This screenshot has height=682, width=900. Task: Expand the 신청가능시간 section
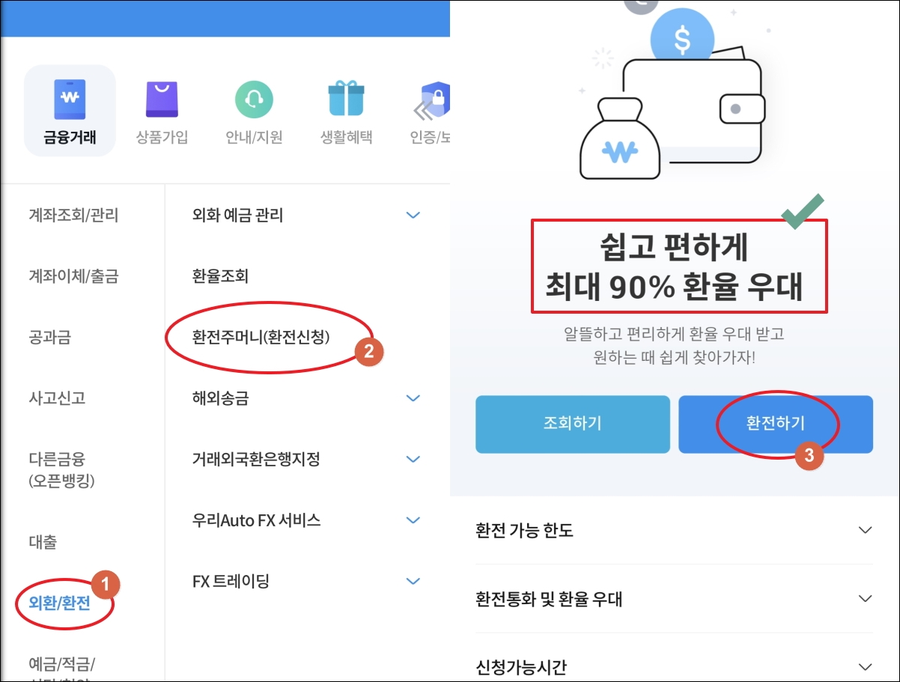click(x=674, y=666)
